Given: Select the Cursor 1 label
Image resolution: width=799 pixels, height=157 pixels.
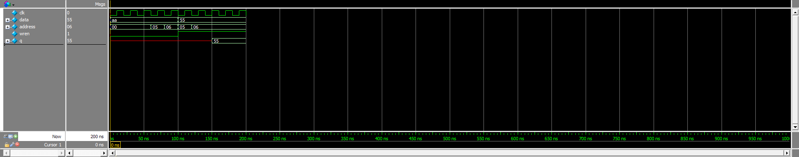Looking at the screenshot, I should (53, 145).
